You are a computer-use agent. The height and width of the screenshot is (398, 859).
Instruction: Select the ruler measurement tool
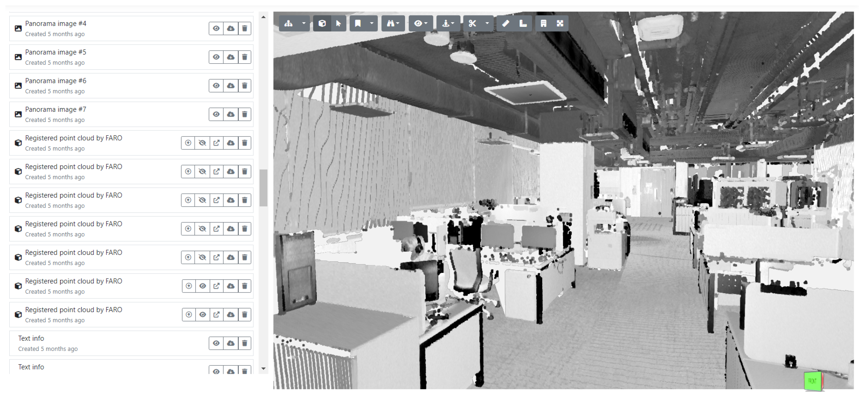point(506,23)
